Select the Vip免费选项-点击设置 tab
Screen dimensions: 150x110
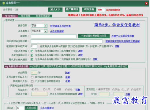pyautogui.click(x=17, y=66)
